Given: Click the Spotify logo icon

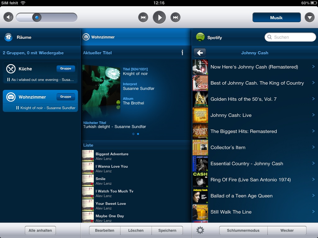Looking at the screenshot, I should (x=200, y=37).
